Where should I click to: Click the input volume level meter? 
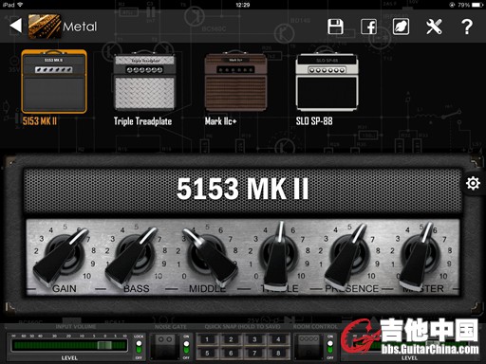(x=69, y=345)
